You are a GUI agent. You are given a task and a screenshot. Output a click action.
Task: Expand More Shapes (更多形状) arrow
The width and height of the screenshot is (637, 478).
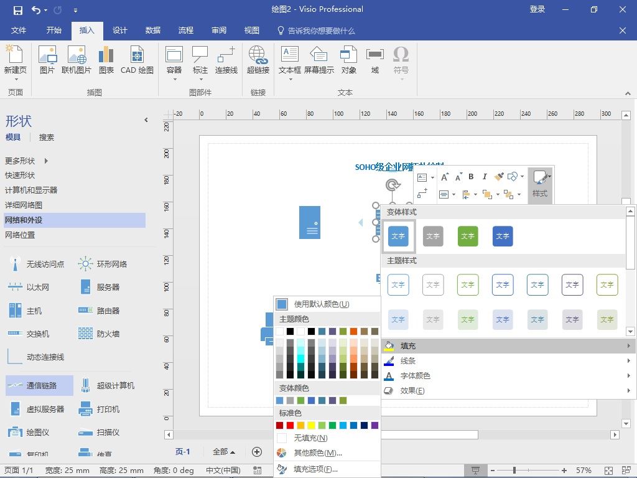coord(46,161)
